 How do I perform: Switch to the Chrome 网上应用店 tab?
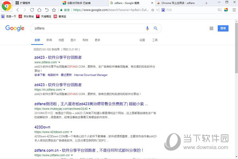(179, 3)
